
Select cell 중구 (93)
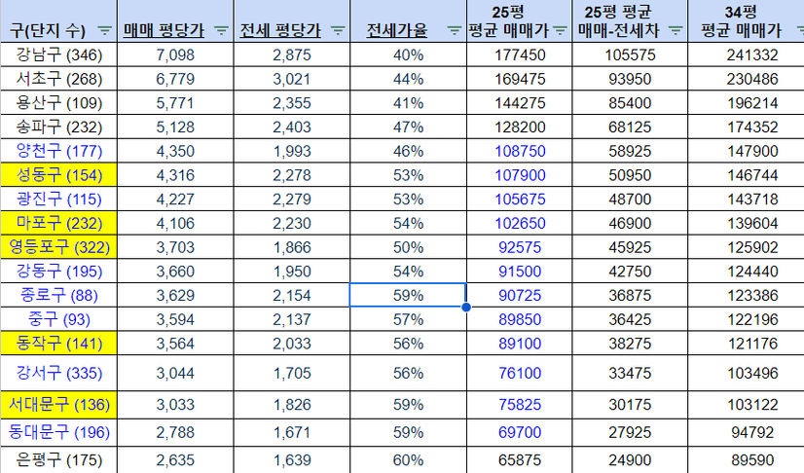click(59, 319)
